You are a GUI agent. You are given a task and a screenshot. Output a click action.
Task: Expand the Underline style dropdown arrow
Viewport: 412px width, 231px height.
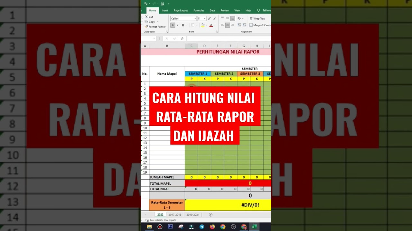click(187, 25)
